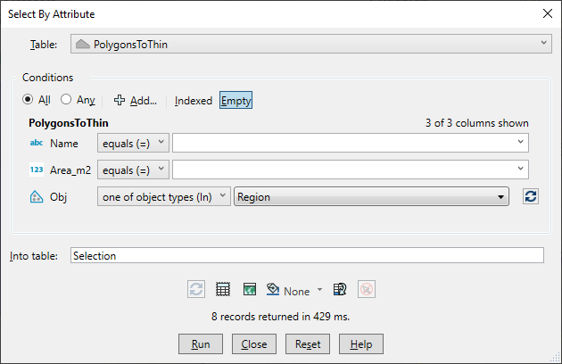The image size is (562, 364).
Task: Toggle the Empty columns filter
Action: [236, 101]
